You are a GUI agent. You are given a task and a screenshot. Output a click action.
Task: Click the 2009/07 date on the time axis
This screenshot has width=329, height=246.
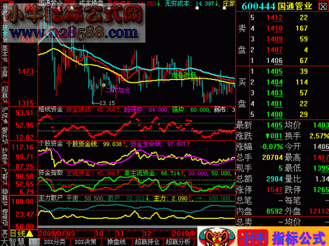pyautogui.click(x=52, y=234)
